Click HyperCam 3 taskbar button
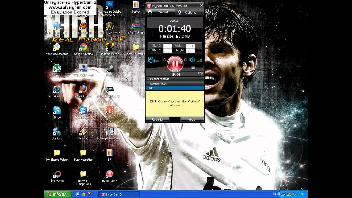This screenshot has width=352, height=198. click(119, 194)
